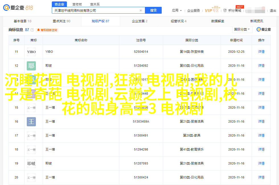Expand the 应用 dropdown menu

pyautogui.click(x=177, y=10)
